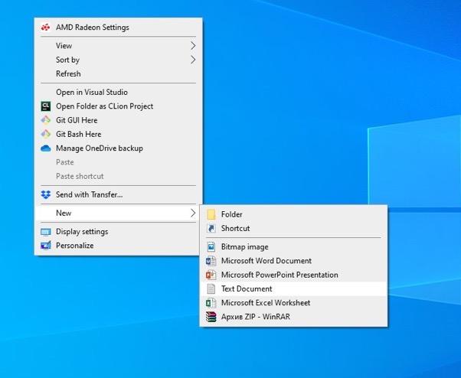
Task: Click the yellow Folder icon in submenu
Action: pos(211,214)
